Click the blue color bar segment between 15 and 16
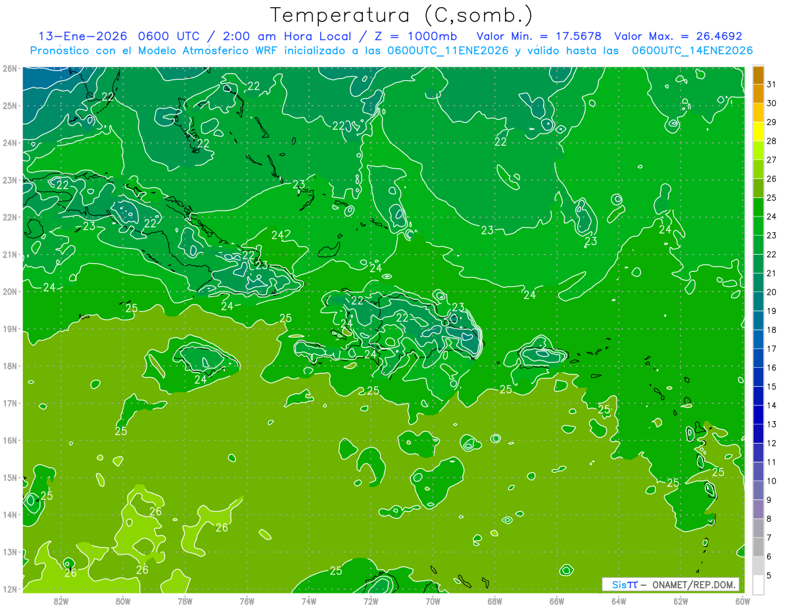 pyautogui.click(x=758, y=377)
